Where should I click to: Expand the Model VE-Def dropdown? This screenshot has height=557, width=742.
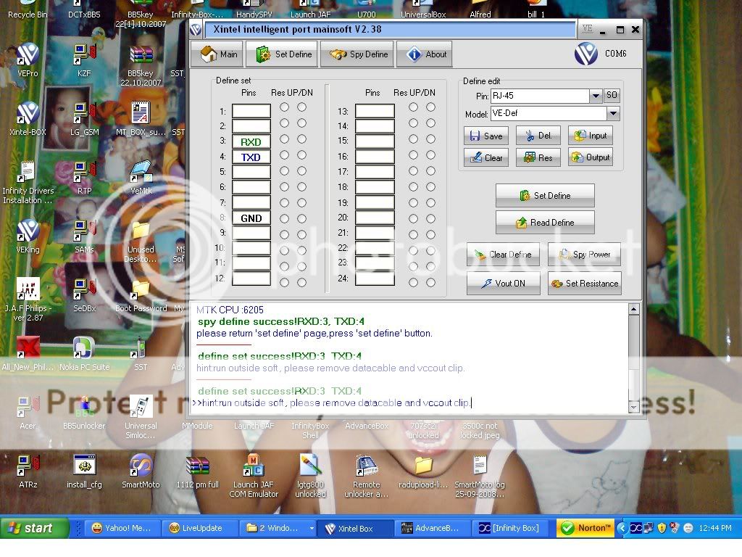click(x=613, y=113)
